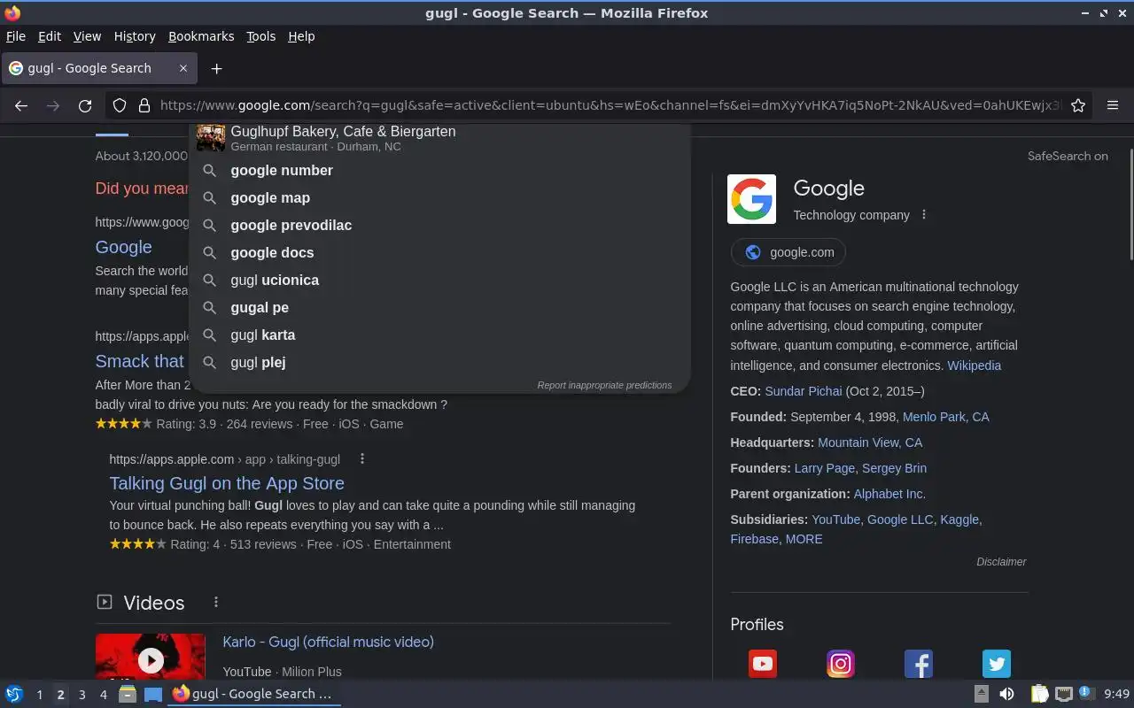Click the volume icon in system tray

[1006, 694]
